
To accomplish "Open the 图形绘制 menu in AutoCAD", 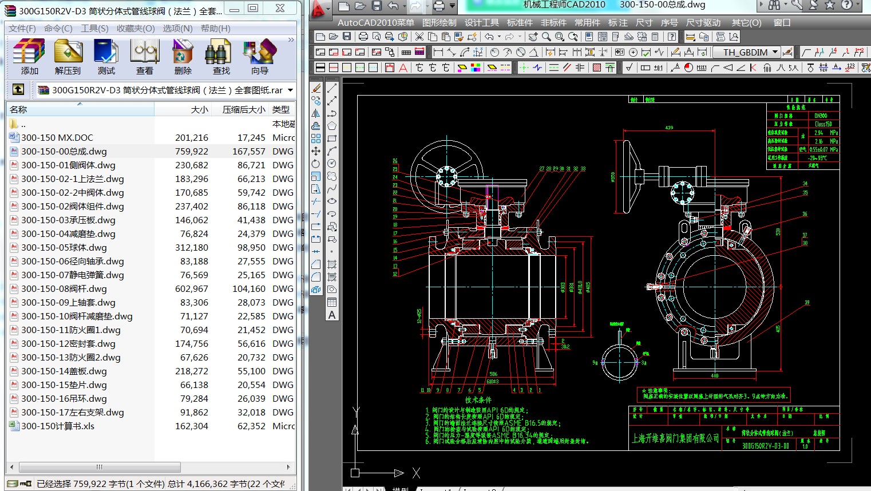I will coord(440,23).
